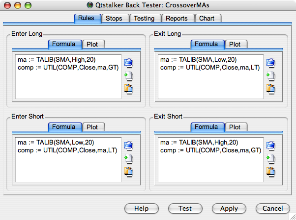
Task: Click paste clipboard icon in Exit Long
Action: click(x=271, y=89)
